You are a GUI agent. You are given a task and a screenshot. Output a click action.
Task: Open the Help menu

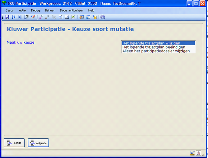[91, 10]
